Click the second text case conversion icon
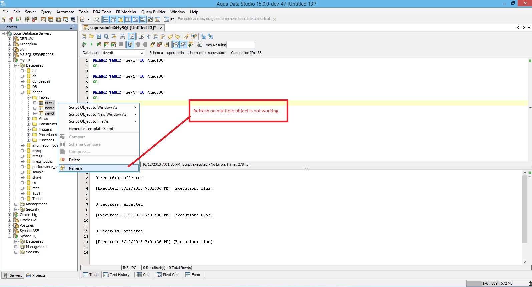Screen dimensions: 532x287 coord(210,36)
